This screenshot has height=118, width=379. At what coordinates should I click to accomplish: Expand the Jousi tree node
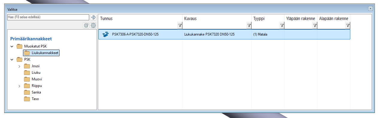coord(19,66)
